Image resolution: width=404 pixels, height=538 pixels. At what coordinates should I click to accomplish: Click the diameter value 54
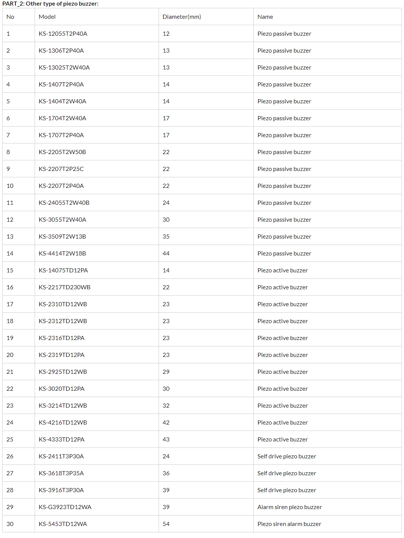[166, 524]
